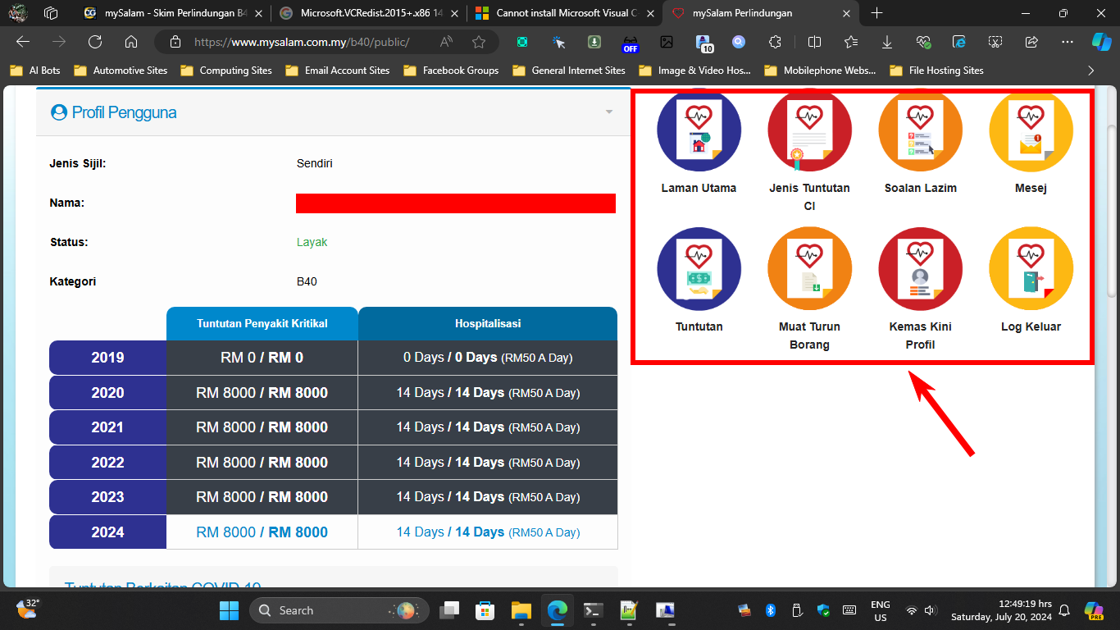
Task: Toggle the browser split screen icon
Action: tap(814, 42)
